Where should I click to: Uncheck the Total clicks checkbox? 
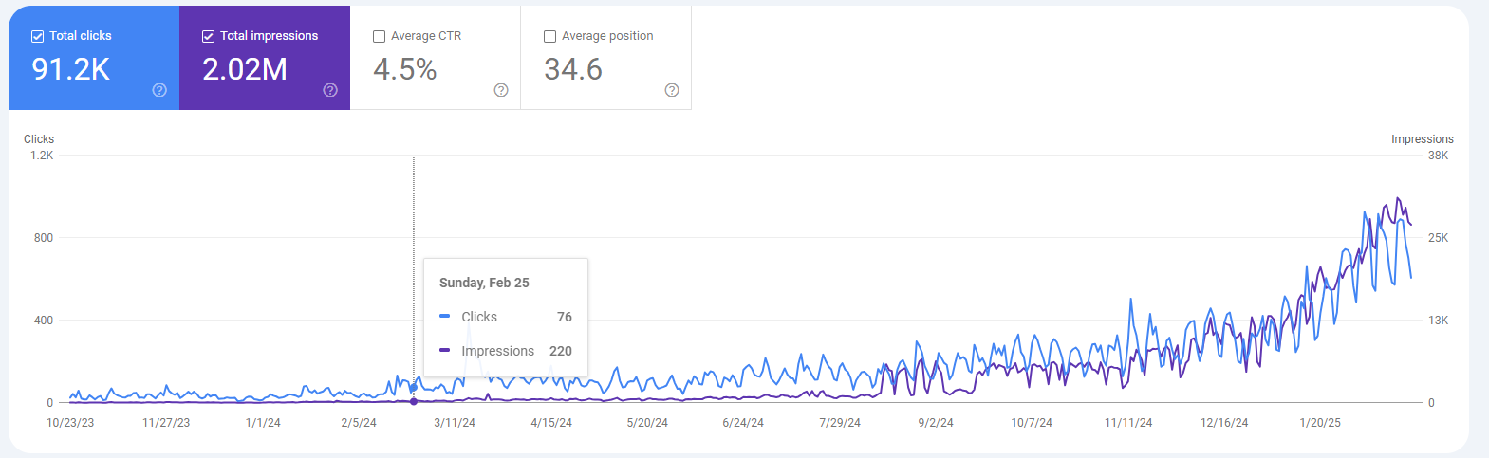pos(37,36)
